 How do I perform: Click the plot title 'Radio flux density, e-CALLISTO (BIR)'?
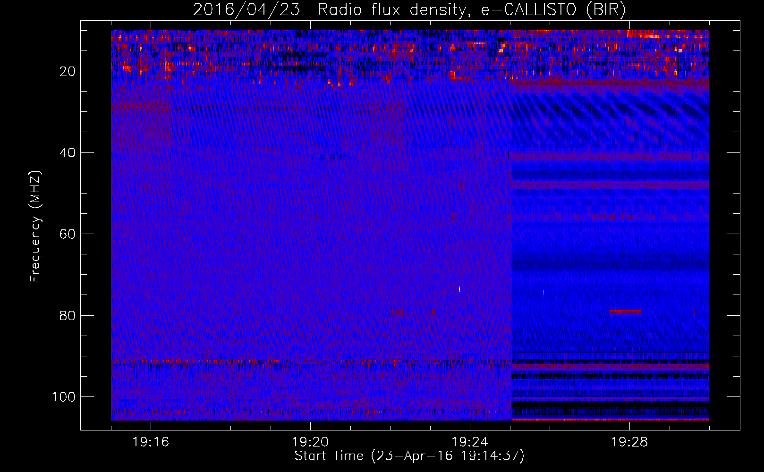coord(471,10)
